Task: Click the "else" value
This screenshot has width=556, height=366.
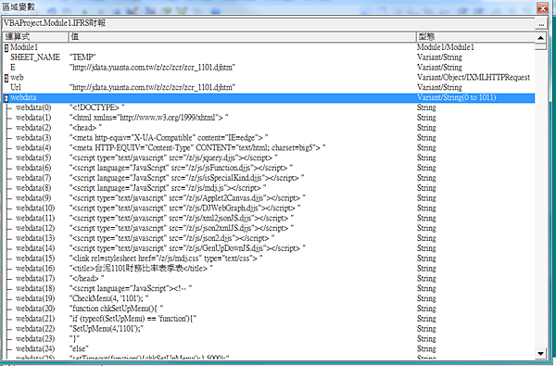Action: (79, 348)
